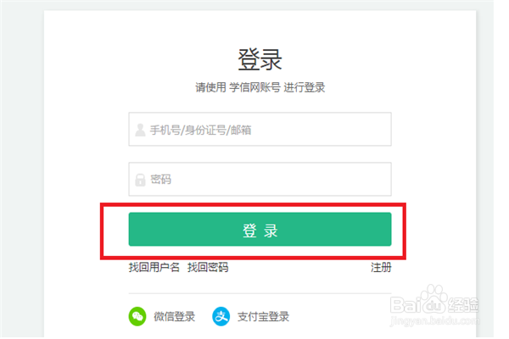Image resolution: width=509 pixels, height=339 pixels.
Task: Choose the 微信登录 text link
Action: click(174, 317)
